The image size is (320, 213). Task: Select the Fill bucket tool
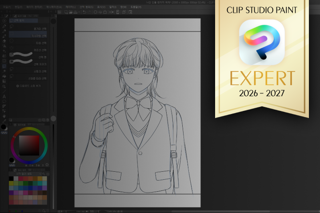pyautogui.click(x=4, y=76)
